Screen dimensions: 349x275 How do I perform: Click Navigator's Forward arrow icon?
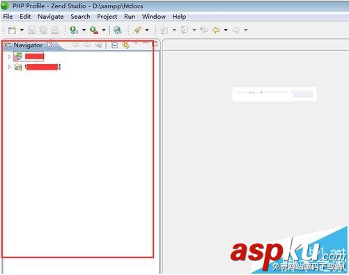87,45
